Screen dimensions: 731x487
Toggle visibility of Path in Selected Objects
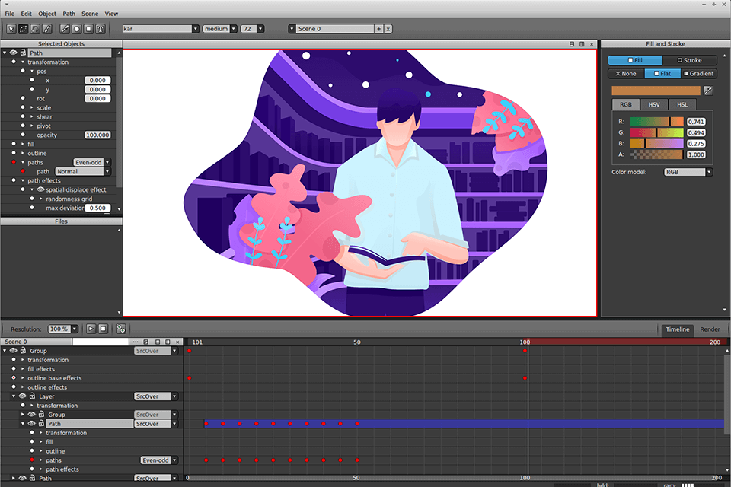(x=14, y=53)
